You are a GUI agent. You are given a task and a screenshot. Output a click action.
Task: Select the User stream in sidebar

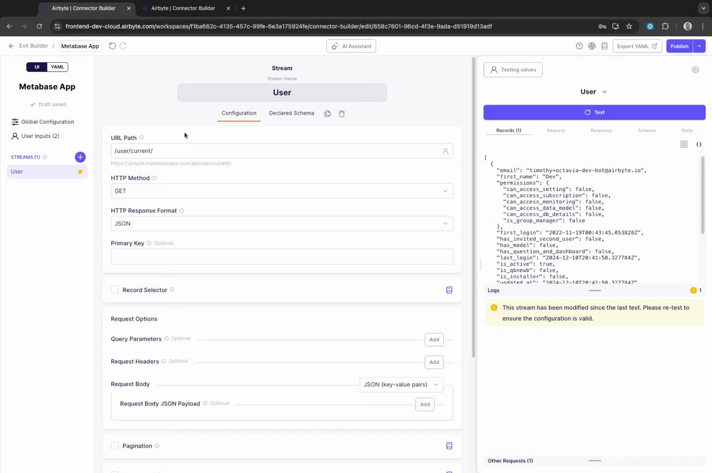pyautogui.click(x=47, y=172)
